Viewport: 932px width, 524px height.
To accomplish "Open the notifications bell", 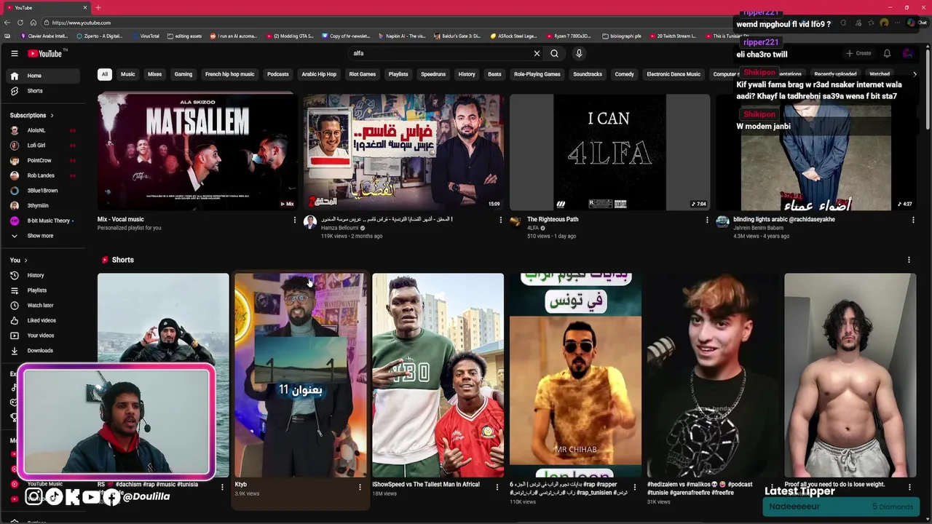I will pos(887,53).
